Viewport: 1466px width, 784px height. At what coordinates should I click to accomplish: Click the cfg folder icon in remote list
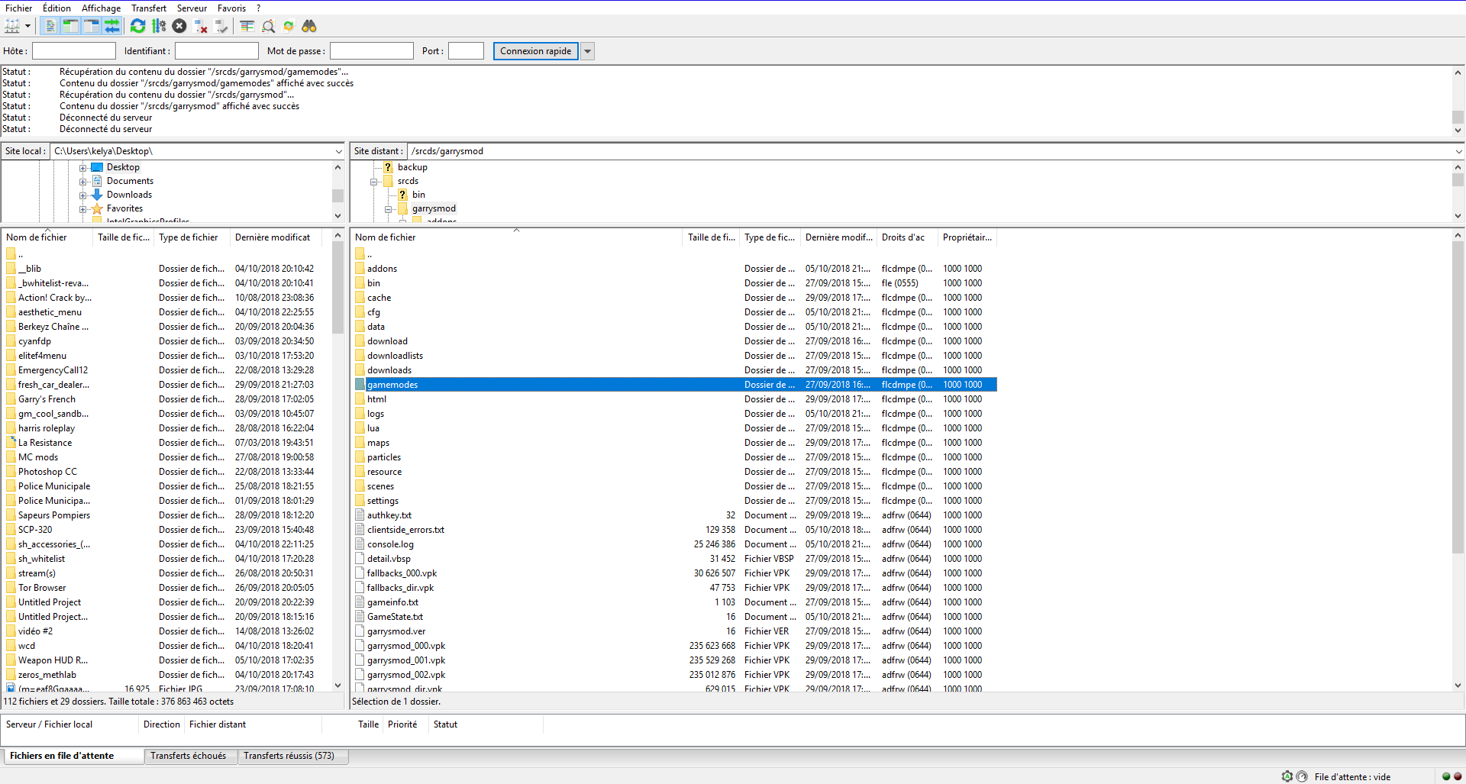[360, 312]
